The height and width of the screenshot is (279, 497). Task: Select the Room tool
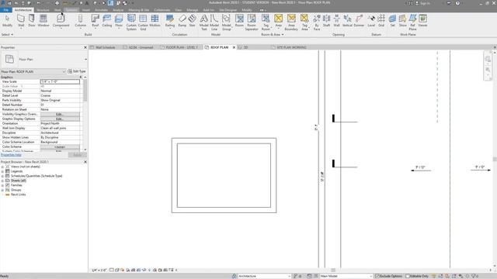pyautogui.click(x=239, y=21)
